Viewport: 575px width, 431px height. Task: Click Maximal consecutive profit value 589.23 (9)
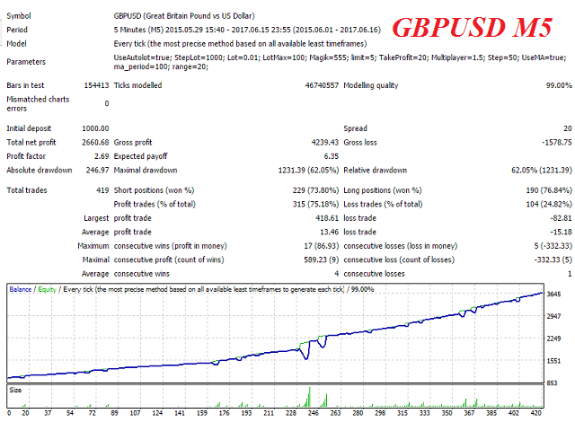[x=322, y=259]
